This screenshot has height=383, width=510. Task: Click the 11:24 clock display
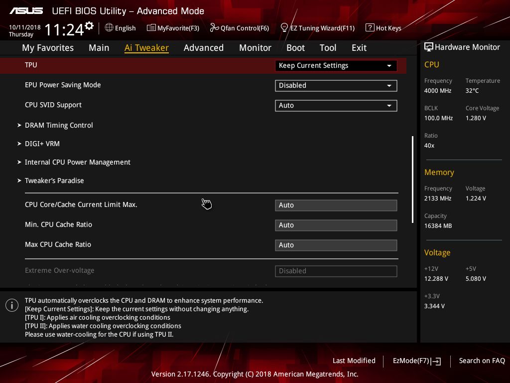point(64,29)
